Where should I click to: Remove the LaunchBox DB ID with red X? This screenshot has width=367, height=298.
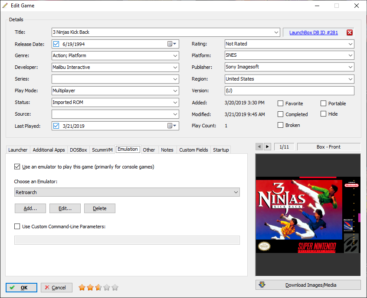pos(350,32)
